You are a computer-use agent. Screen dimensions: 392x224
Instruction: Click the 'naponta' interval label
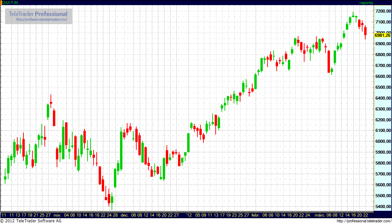click(366, 2)
